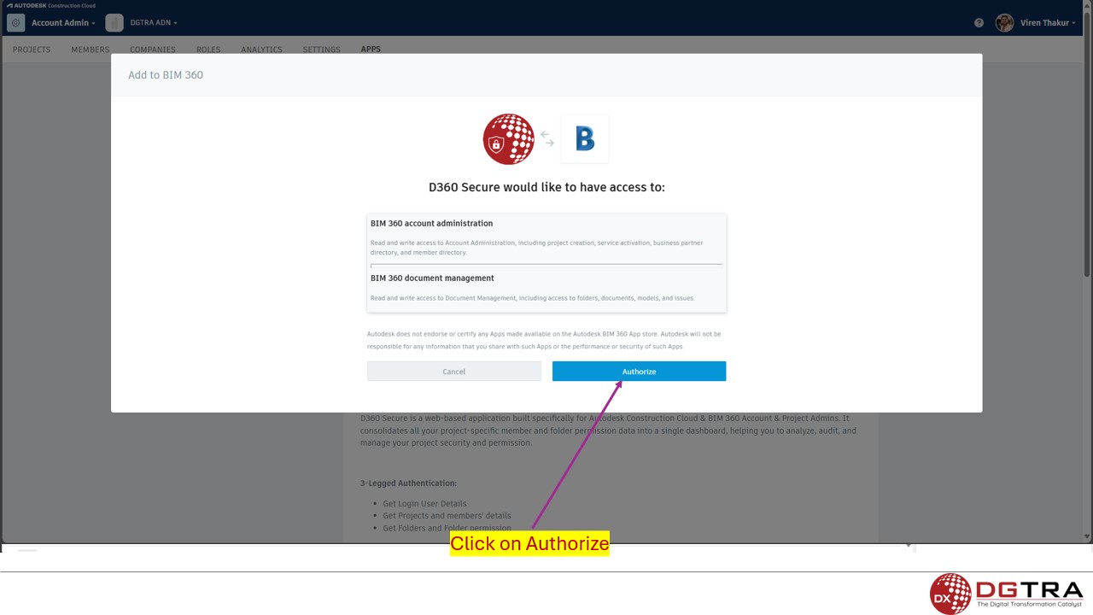Click 'D360 Secure would like to have access to' text
Screen dimensions: 1093x615
pos(546,187)
